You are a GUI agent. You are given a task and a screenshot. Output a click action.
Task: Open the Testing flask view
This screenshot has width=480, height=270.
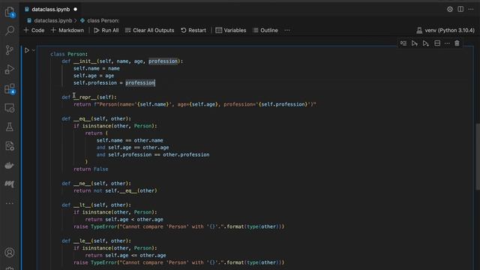coord(10,127)
